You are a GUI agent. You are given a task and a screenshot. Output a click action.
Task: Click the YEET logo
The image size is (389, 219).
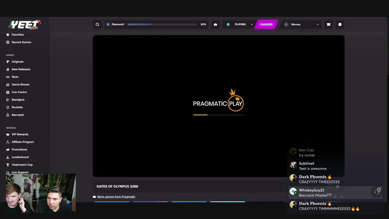coord(25,25)
